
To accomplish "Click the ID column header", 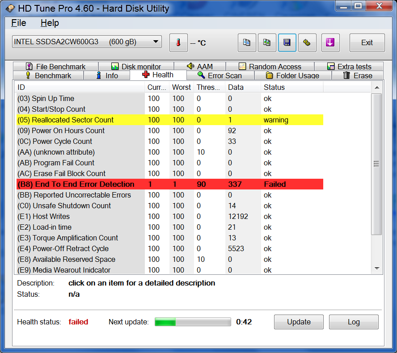I will click(x=80, y=87).
